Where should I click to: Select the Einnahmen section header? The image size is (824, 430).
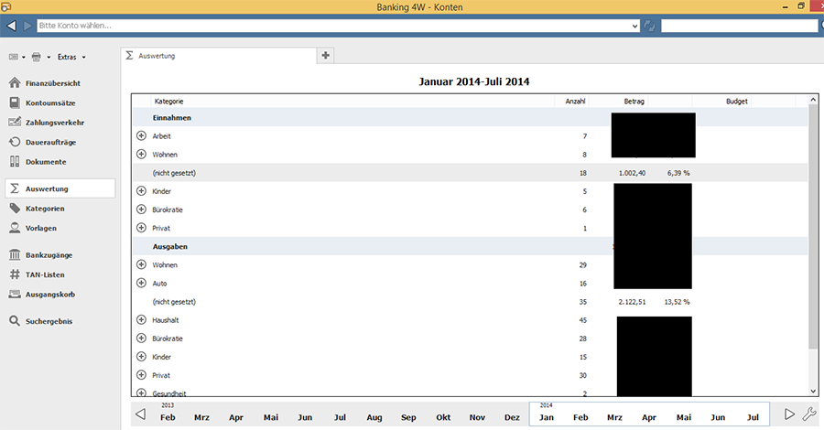[470, 117]
